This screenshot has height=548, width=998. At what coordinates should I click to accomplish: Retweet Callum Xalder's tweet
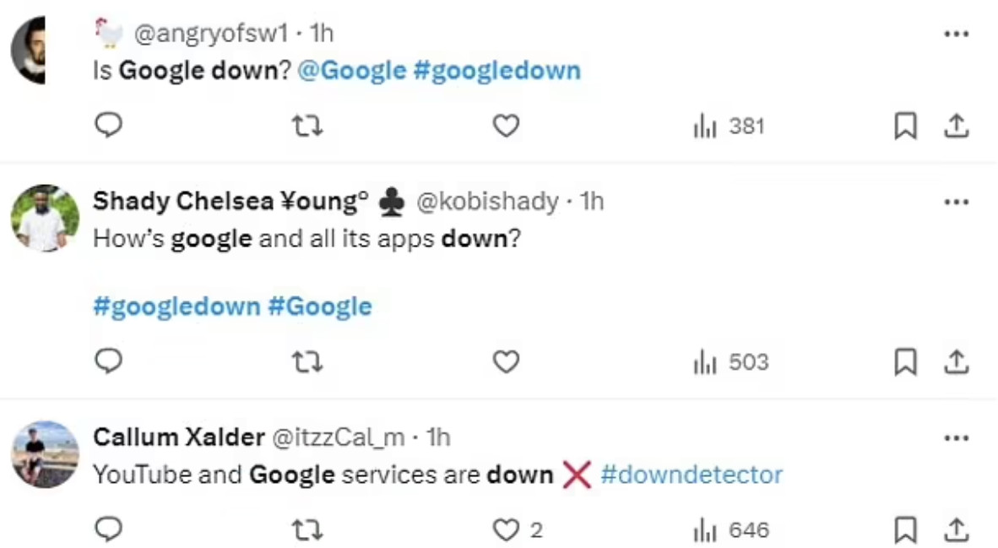pos(307,530)
